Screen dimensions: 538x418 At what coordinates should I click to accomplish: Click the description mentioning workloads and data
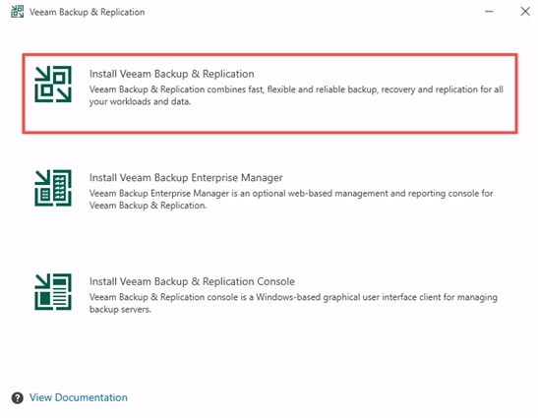296,95
